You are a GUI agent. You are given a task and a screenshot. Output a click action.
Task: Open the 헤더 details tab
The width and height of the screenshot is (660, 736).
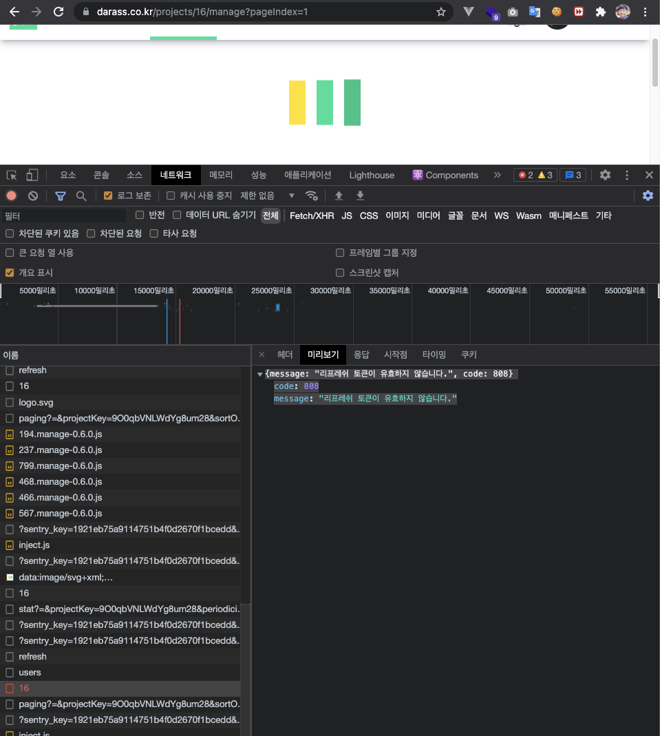click(285, 355)
